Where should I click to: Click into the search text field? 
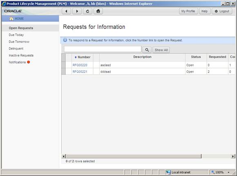103,49
